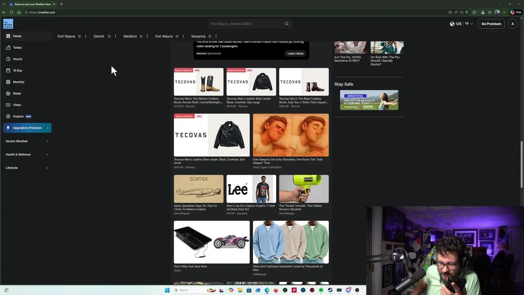Screen dimensions: 524x295
Task: Click the Video camera icon in the sidebar
Action: [x=8, y=105]
